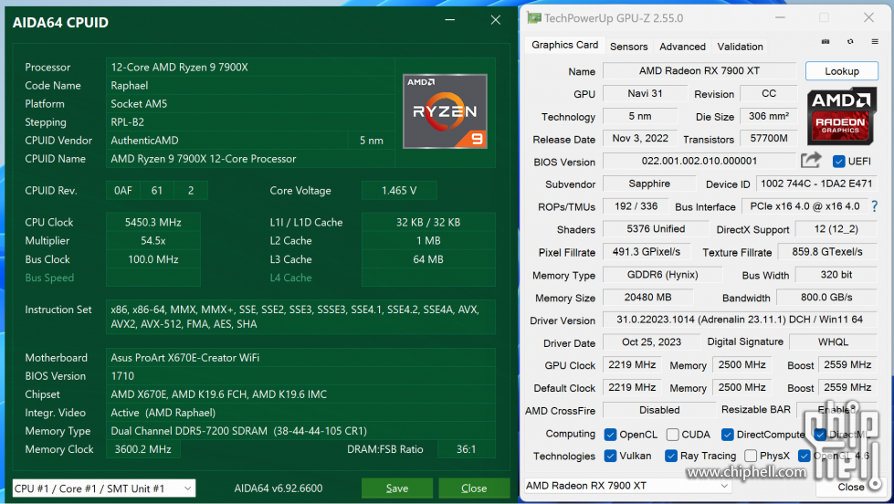Toggle the CUDA checkbox

click(672, 435)
